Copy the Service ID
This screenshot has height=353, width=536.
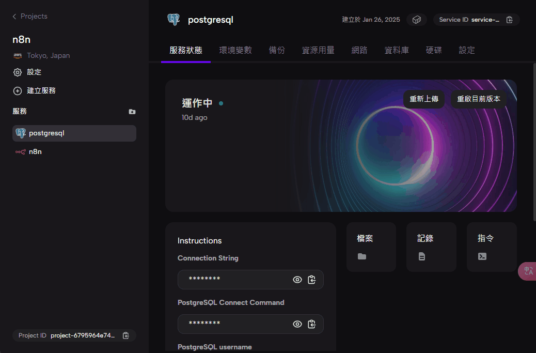point(509,20)
